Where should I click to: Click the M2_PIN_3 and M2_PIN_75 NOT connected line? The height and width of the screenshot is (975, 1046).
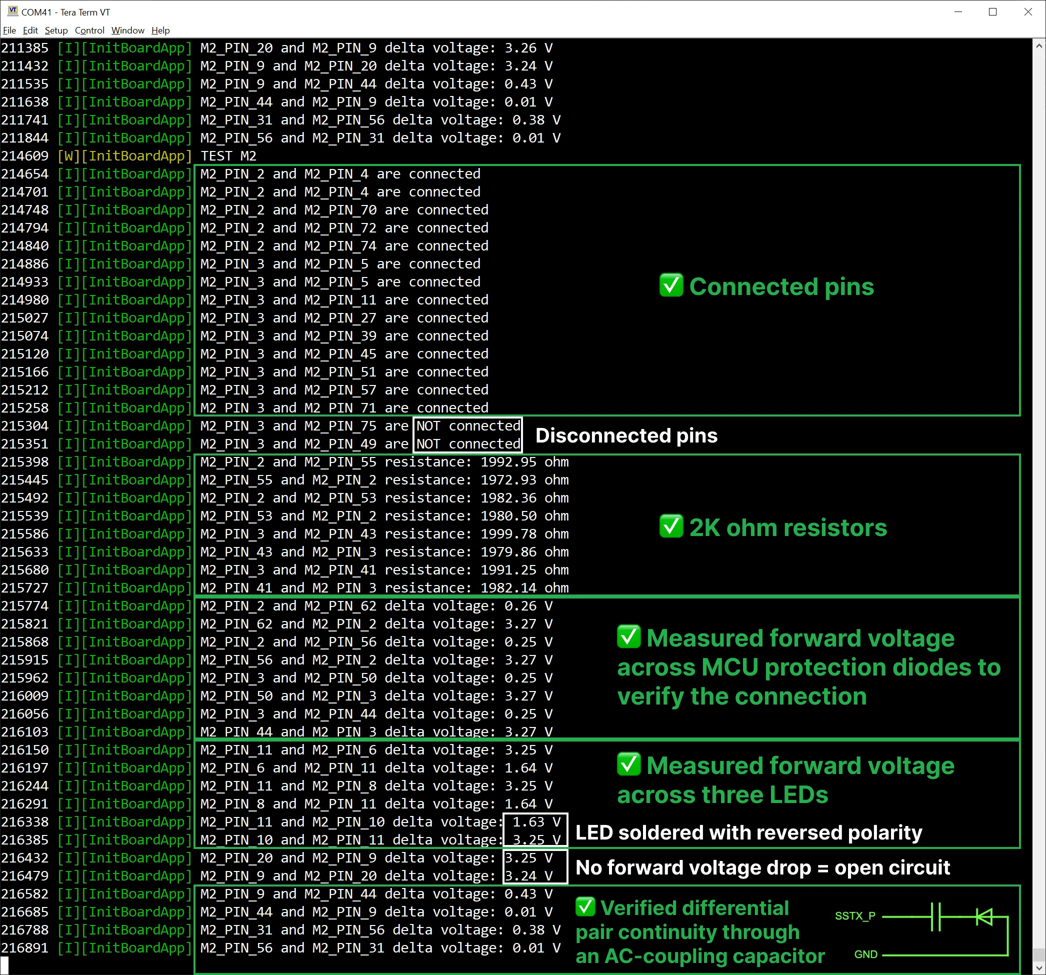point(261,425)
